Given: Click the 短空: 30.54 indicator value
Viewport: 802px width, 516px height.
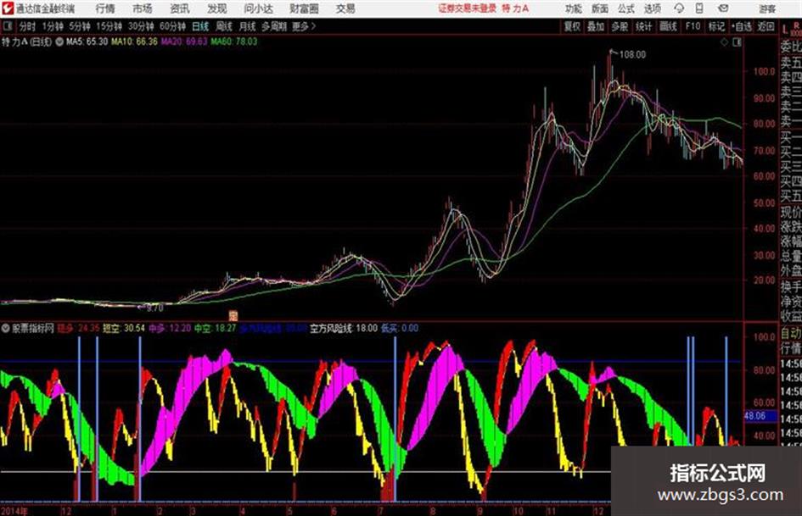Looking at the screenshot, I should (124, 329).
